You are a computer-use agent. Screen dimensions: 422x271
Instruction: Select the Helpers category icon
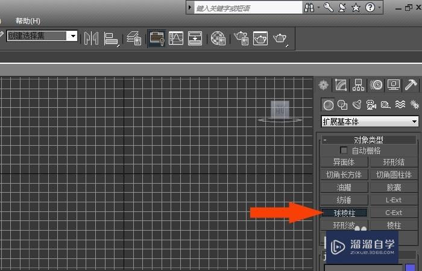tap(385, 105)
